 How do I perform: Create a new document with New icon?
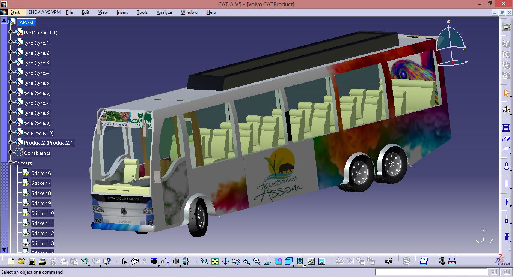pyautogui.click(x=11, y=261)
